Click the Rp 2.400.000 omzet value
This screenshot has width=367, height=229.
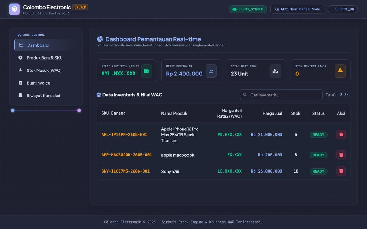point(184,74)
